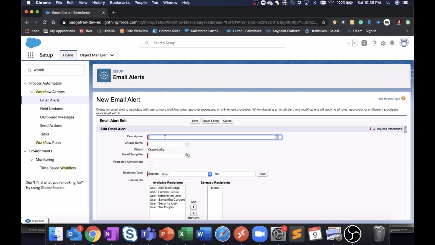Focus the Description input field
Image resolution: width=435 pixels, height=245 pixels.
(214, 137)
